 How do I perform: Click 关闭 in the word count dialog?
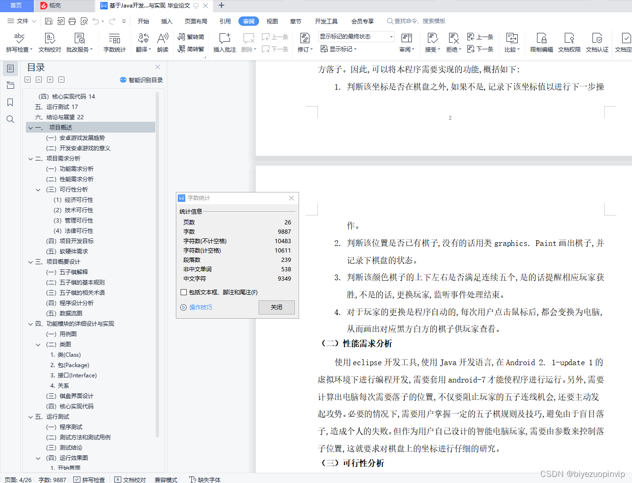(276, 307)
